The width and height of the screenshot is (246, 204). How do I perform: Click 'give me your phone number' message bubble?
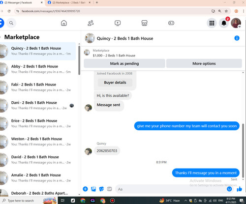pyautogui.click(x=187, y=126)
